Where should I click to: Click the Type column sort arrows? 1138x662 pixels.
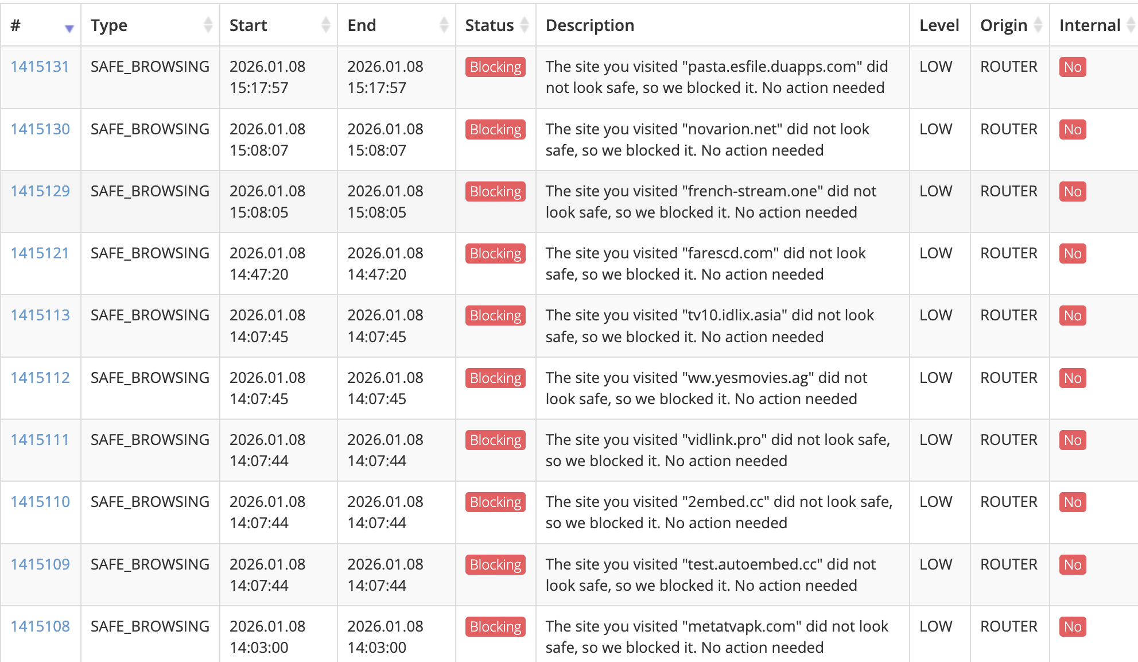tap(208, 25)
